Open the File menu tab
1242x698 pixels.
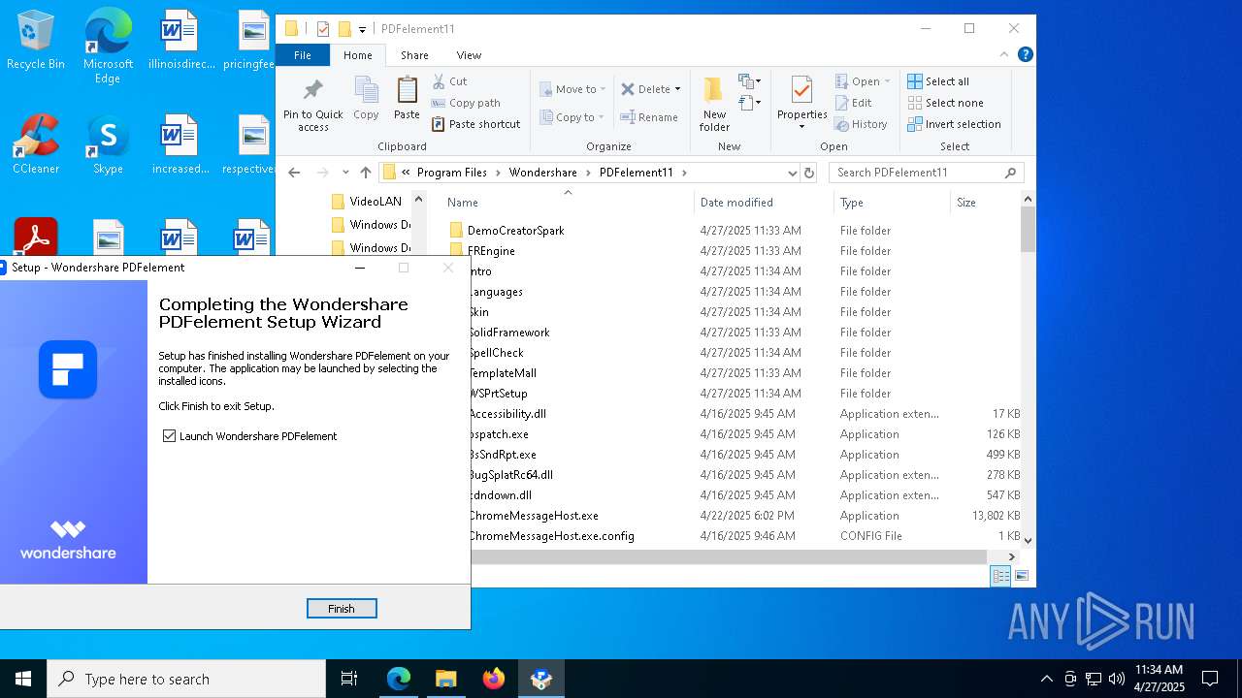(303, 55)
